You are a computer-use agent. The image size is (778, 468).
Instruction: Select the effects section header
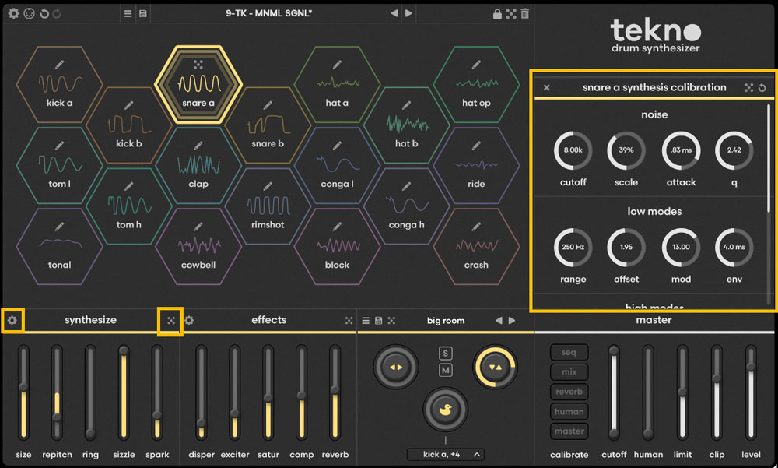coord(268,320)
